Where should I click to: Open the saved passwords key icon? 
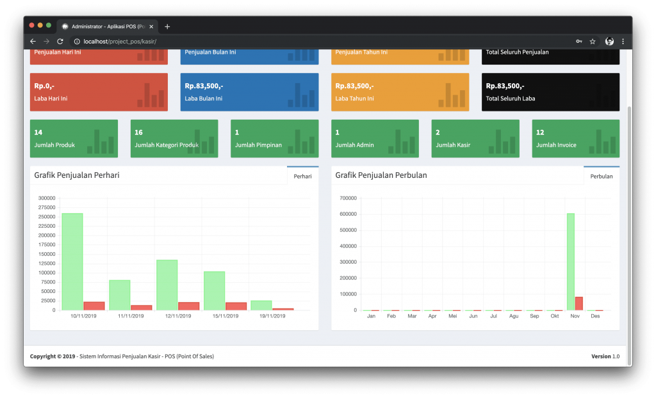578,42
